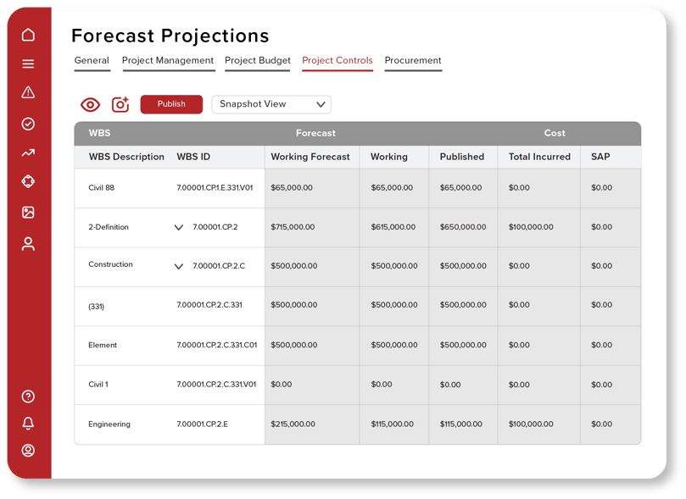The image size is (686, 499).
Task: Click the Working Forecast column header
Action: pyautogui.click(x=310, y=157)
